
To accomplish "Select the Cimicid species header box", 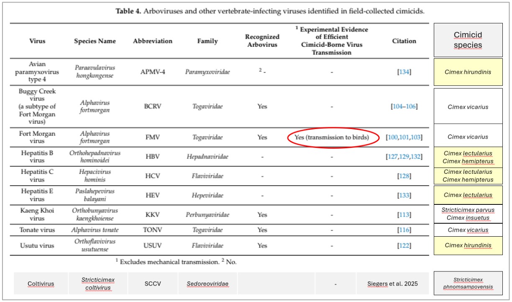I will click(468, 40).
